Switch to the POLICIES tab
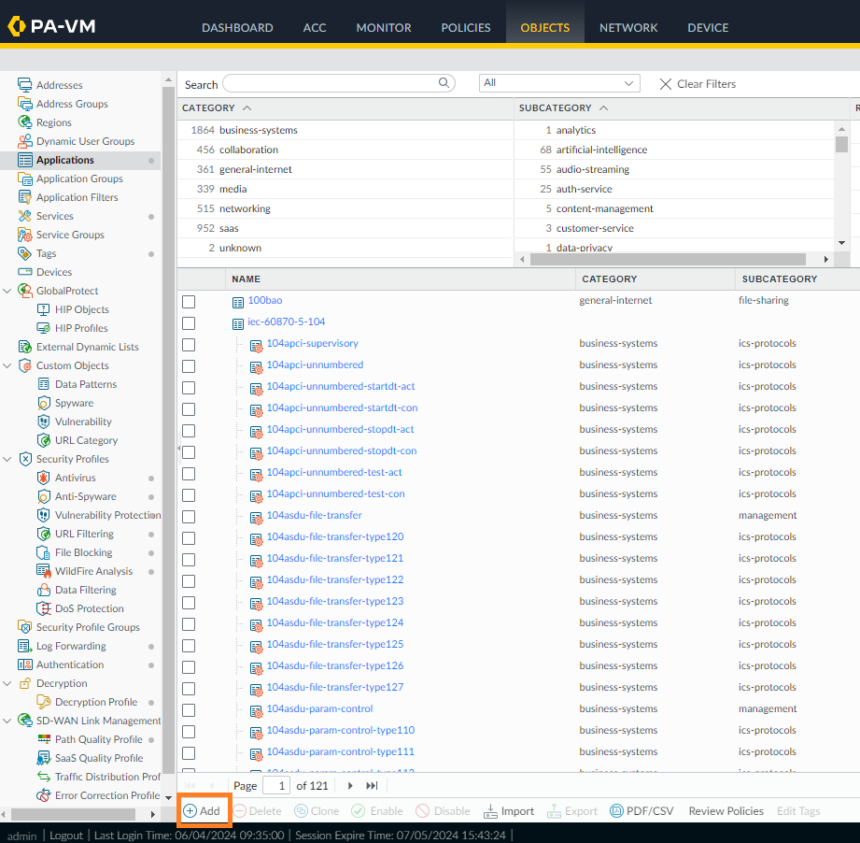 (465, 27)
